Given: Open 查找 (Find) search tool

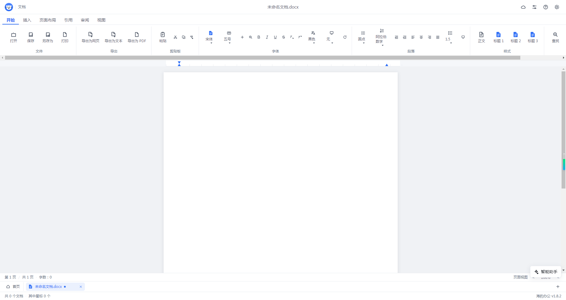Looking at the screenshot, I should [555, 37].
